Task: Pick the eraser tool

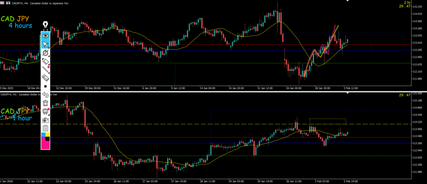Action: point(45,78)
